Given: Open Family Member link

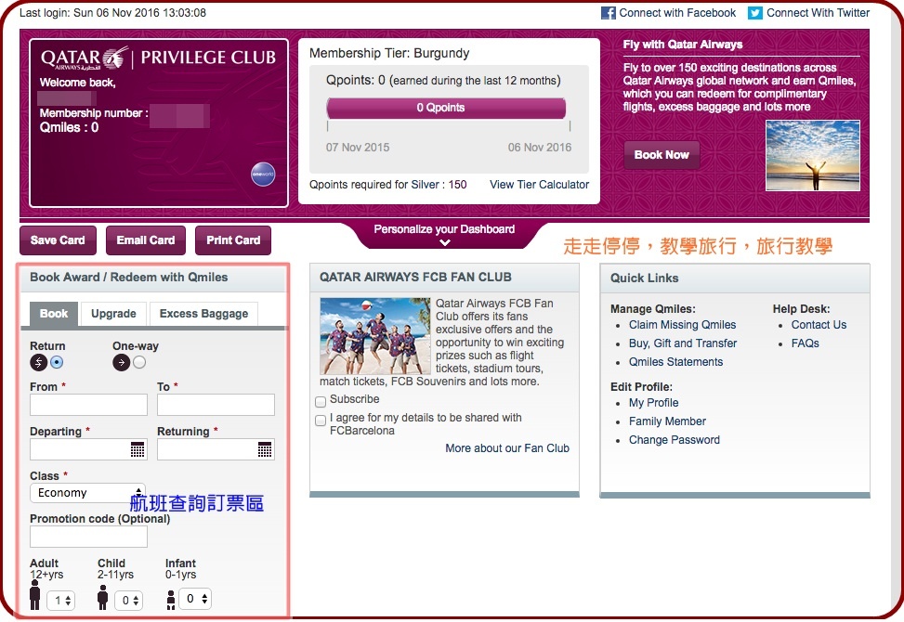Looking at the screenshot, I should tap(667, 421).
